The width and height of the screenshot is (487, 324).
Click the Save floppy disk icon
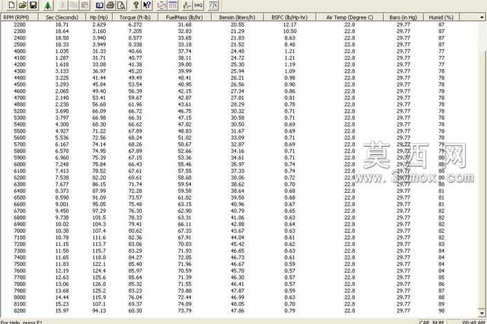pos(33,5)
